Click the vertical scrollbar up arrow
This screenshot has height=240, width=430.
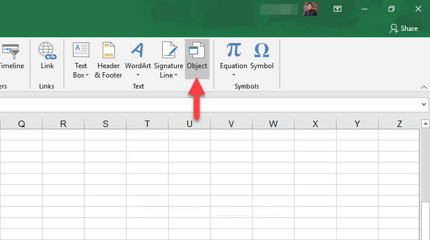click(425, 124)
